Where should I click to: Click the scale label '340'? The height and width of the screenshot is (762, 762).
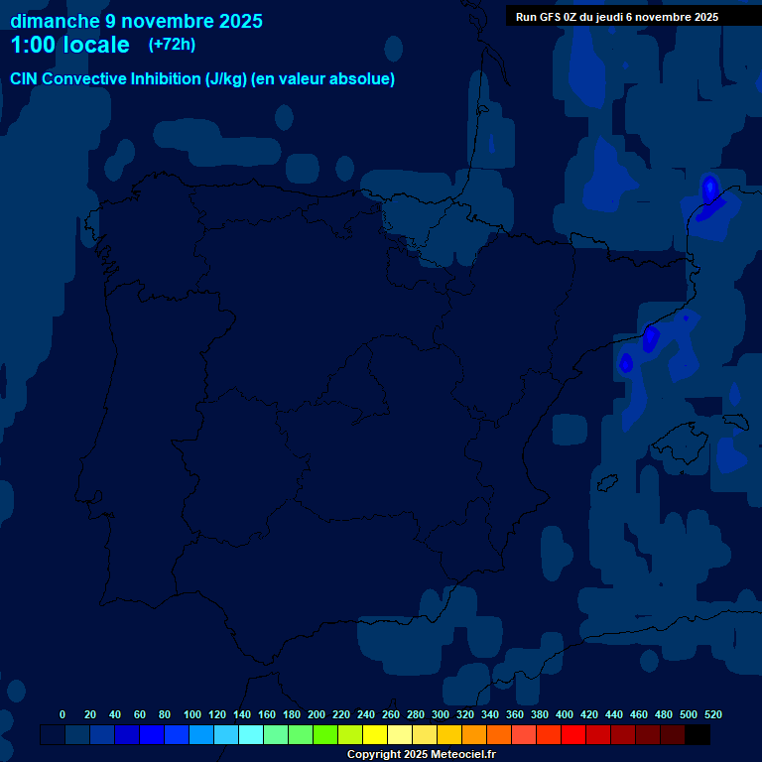[x=489, y=714]
